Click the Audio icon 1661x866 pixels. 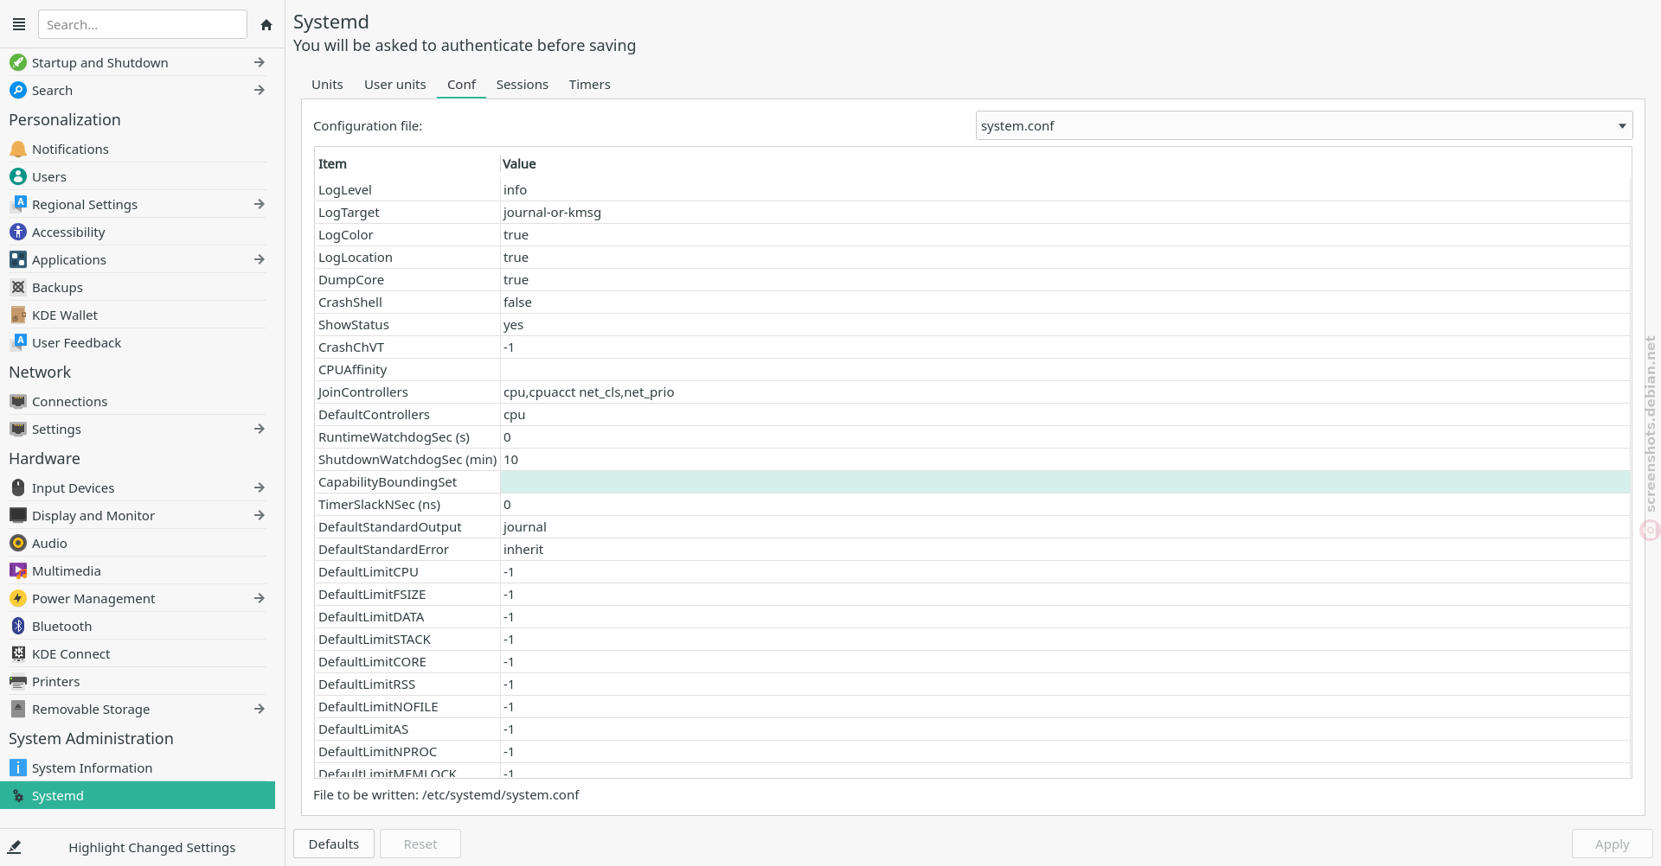[x=18, y=543]
